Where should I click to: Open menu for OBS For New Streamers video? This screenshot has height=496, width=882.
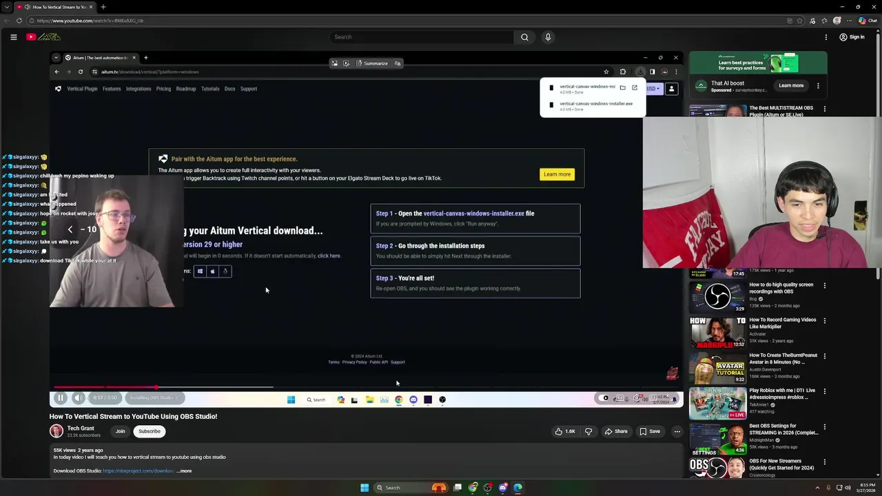coord(825,462)
